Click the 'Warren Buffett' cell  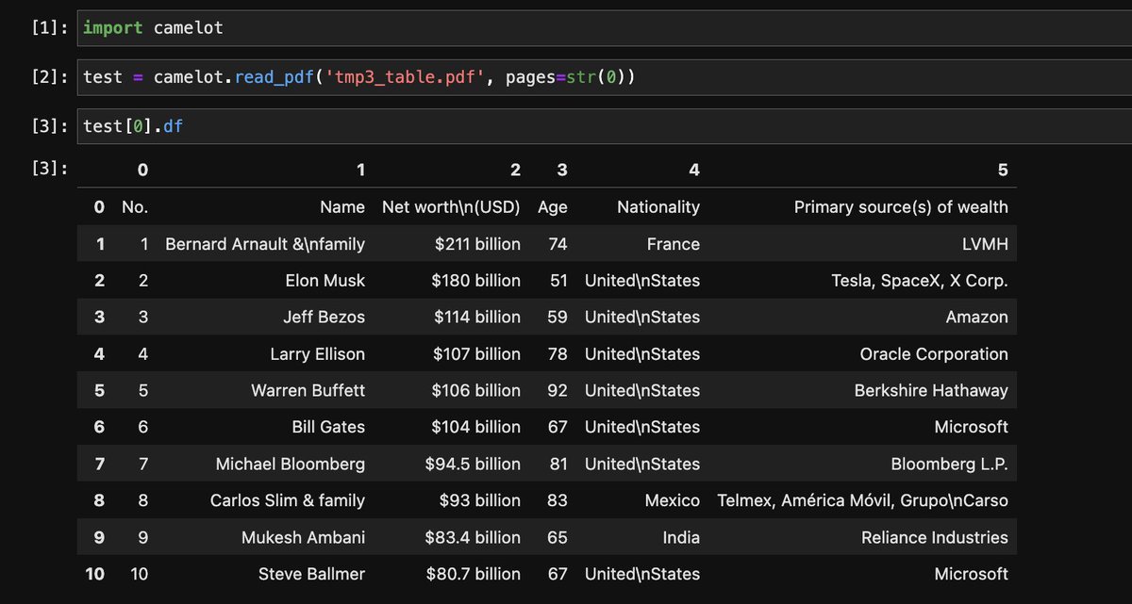coord(308,390)
